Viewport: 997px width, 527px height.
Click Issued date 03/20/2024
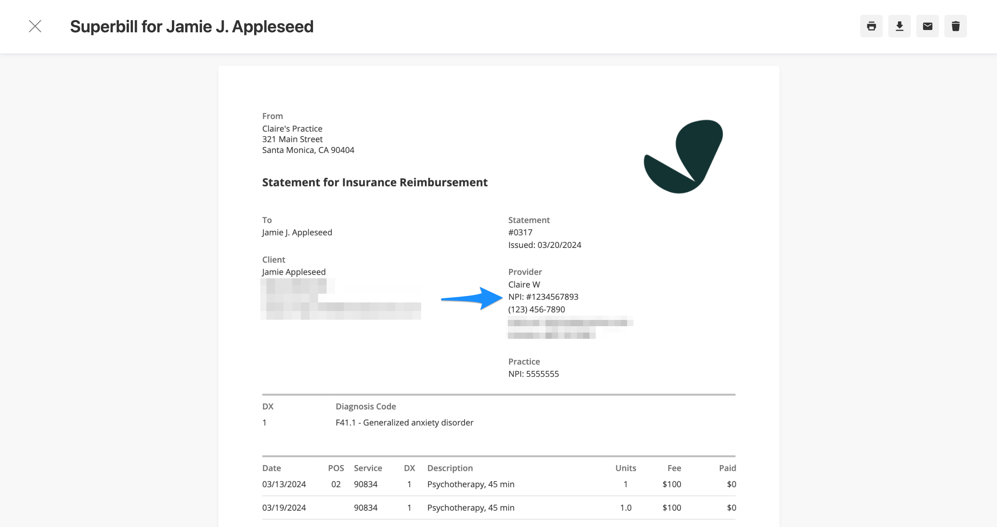click(x=544, y=245)
